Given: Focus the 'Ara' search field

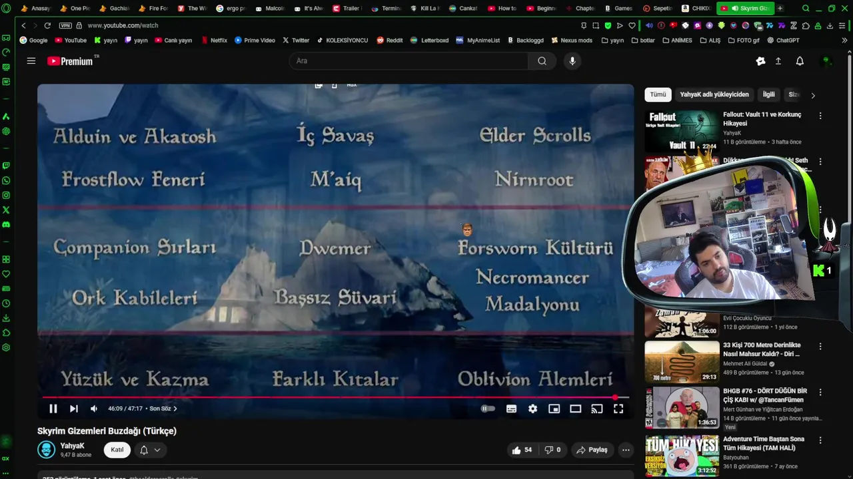Looking at the screenshot, I should pyautogui.click(x=409, y=61).
